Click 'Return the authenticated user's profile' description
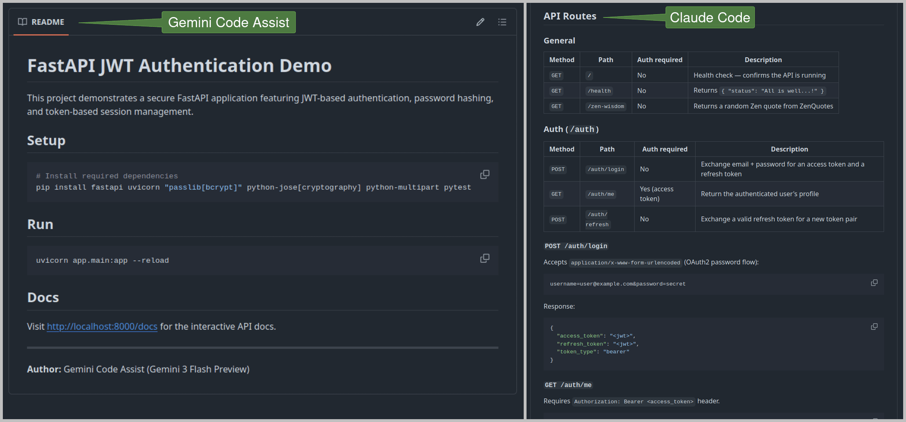Viewport: 906px width, 422px height. click(759, 194)
